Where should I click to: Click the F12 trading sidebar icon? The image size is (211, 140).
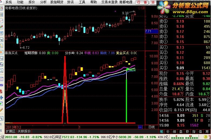click(x=1, y=58)
